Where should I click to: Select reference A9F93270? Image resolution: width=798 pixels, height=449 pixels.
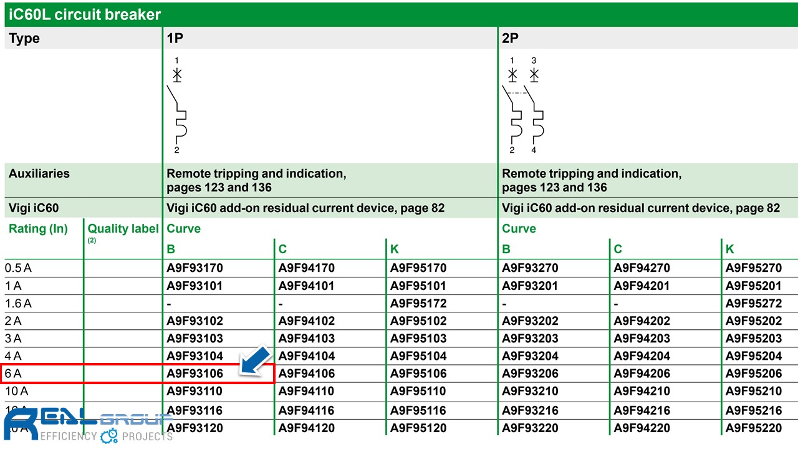point(530,268)
